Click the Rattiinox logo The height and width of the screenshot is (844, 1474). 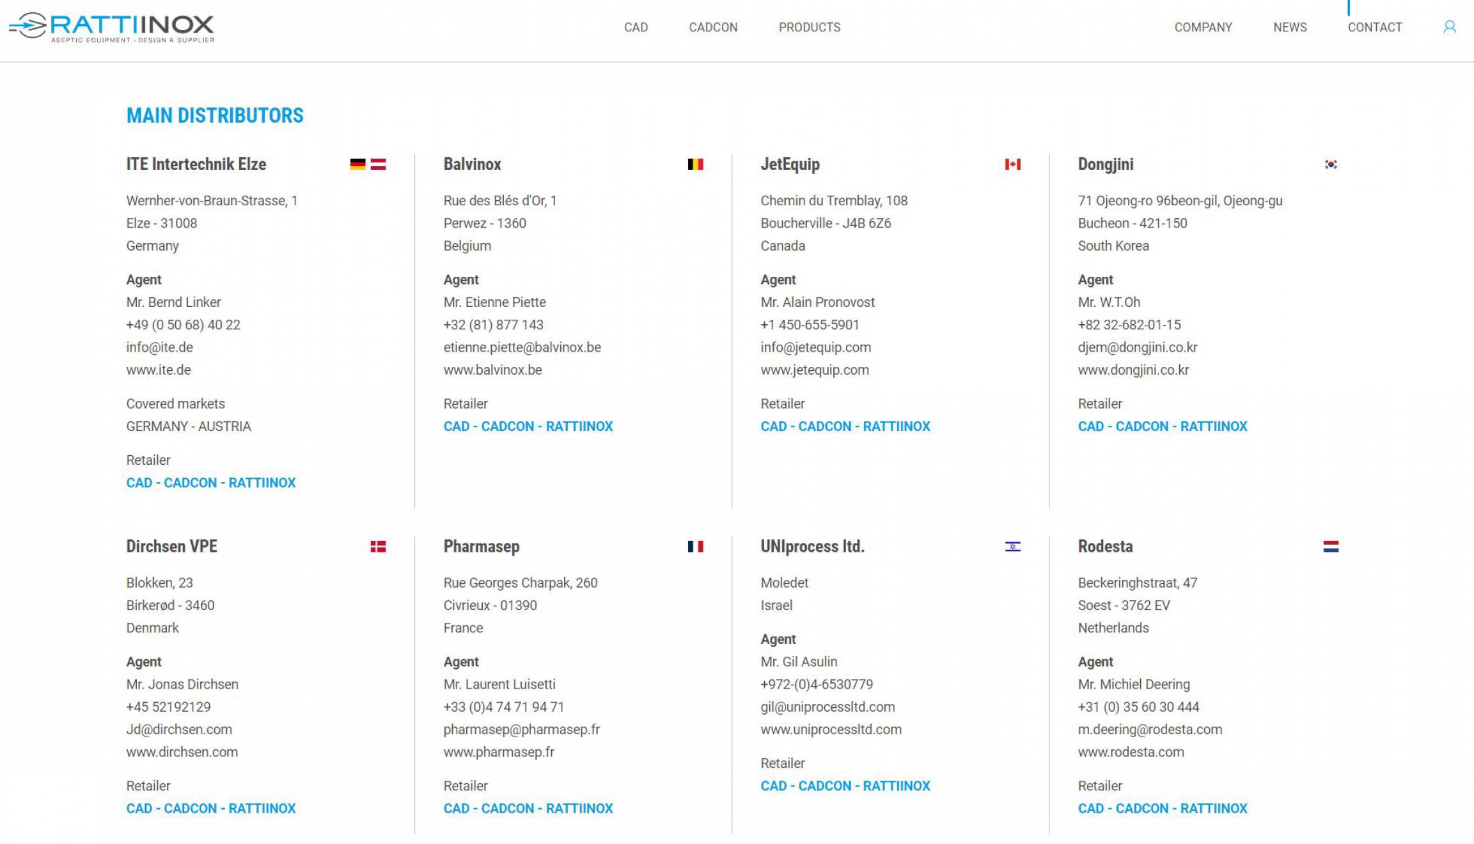pos(111,27)
